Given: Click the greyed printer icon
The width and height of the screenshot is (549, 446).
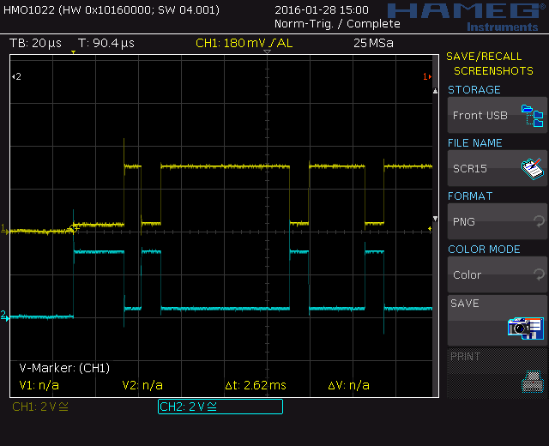Looking at the screenshot, I should tap(533, 382).
